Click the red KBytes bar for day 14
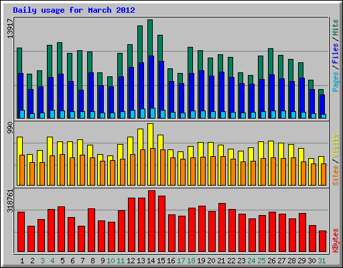The width and height of the screenshot is (343, 268). pos(151,221)
